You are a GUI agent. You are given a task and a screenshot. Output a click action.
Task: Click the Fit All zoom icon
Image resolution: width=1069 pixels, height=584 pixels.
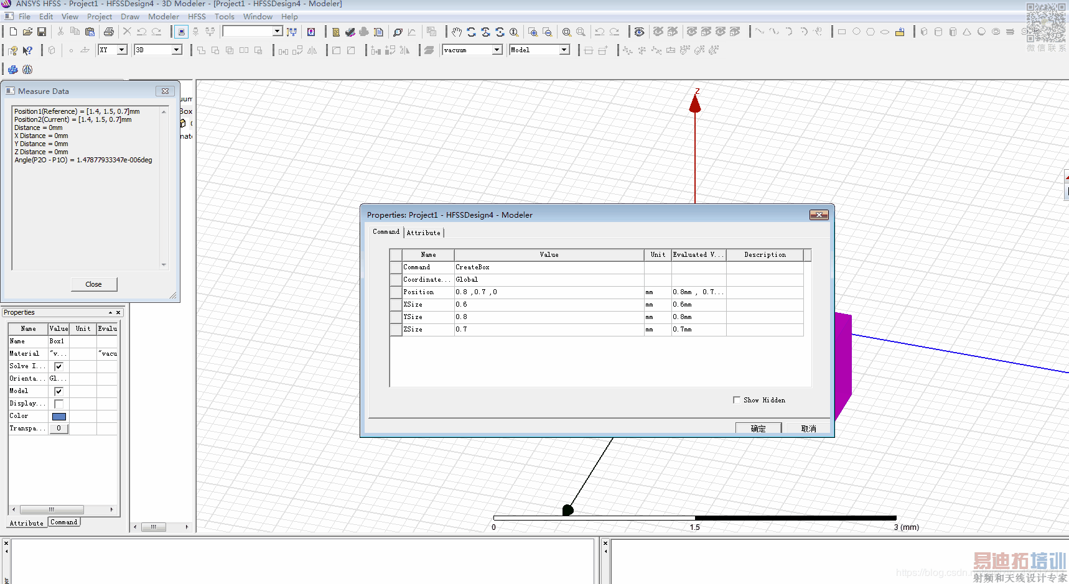566,32
